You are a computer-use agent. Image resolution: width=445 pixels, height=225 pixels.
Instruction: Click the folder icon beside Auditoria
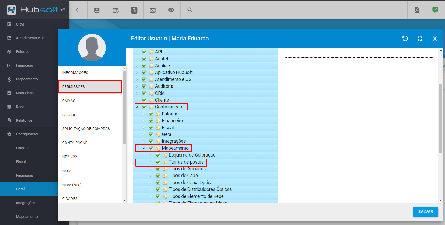[x=151, y=86]
